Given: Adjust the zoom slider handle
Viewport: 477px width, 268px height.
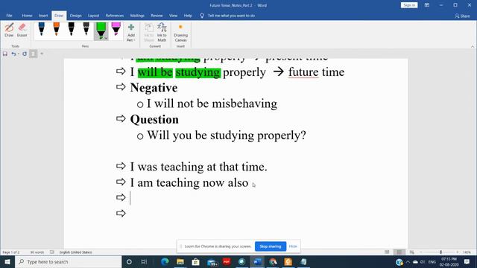Looking at the screenshot, I should point(440,252).
